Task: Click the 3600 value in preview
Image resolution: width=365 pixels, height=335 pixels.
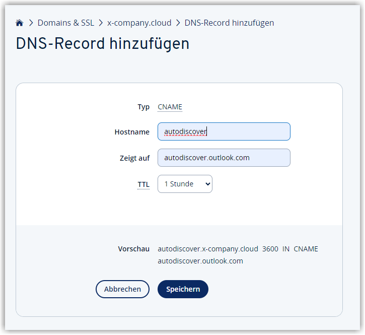Action: 270,249
